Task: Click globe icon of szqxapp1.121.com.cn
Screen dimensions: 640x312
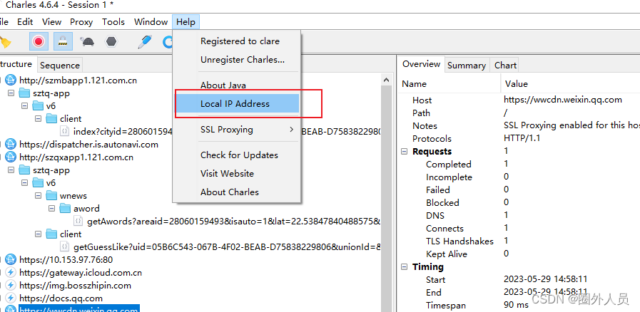Action: [x=11, y=157]
